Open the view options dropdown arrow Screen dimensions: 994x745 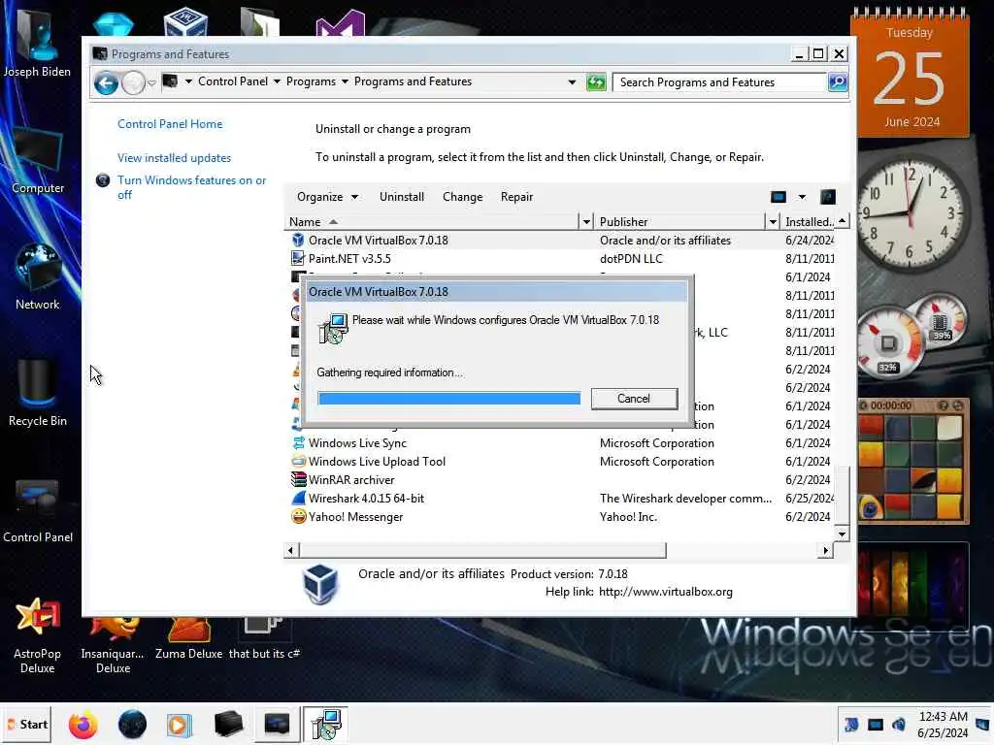pos(802,197)
